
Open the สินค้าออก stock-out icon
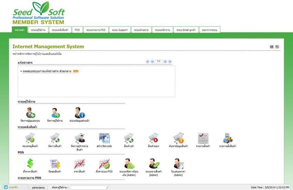(153, 138)
